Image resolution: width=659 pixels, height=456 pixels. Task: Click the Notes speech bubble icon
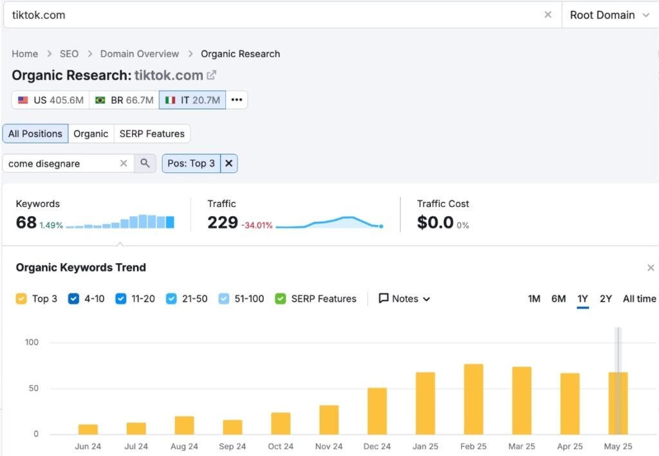tap(384, 298)
